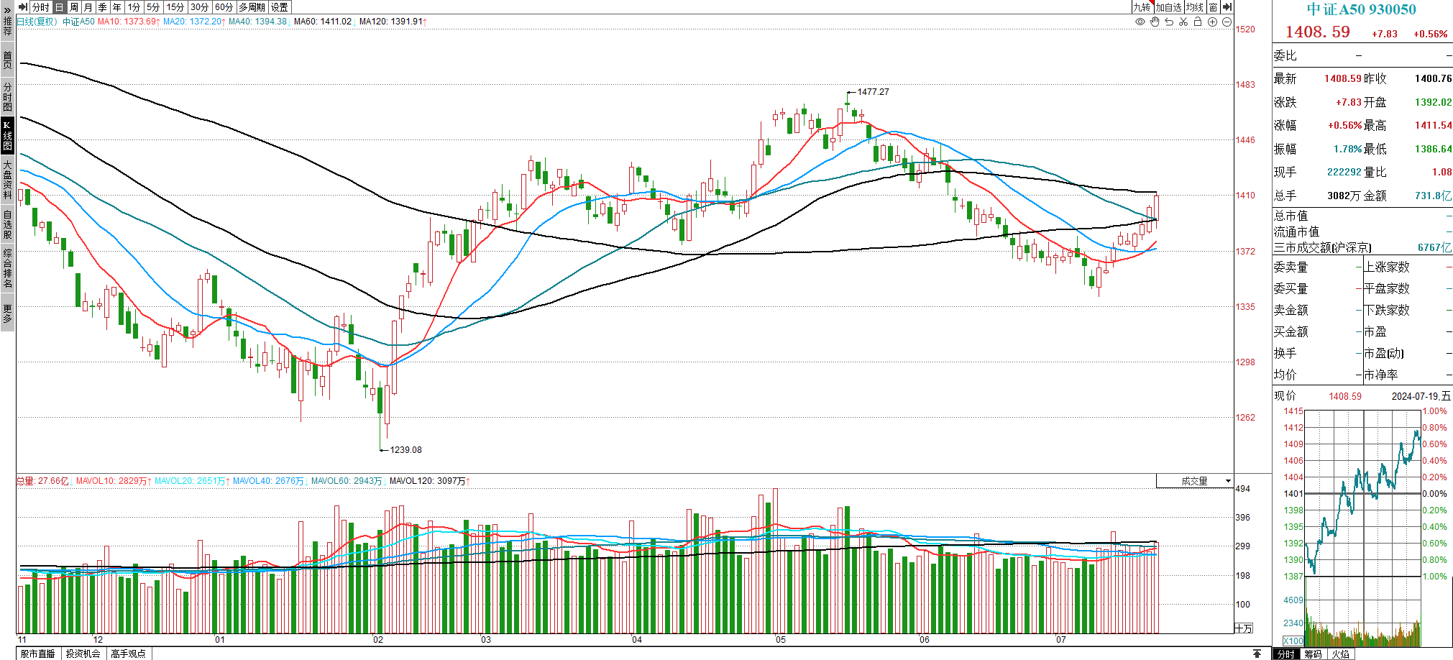Click the 日线(复权) adjustment label
Viewport: 1453px width, 660px height.
37,22
